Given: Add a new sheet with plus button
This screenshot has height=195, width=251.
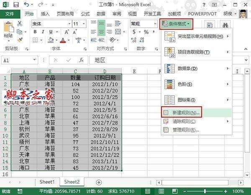Looking at the screenshot, I should pos(99,182).
